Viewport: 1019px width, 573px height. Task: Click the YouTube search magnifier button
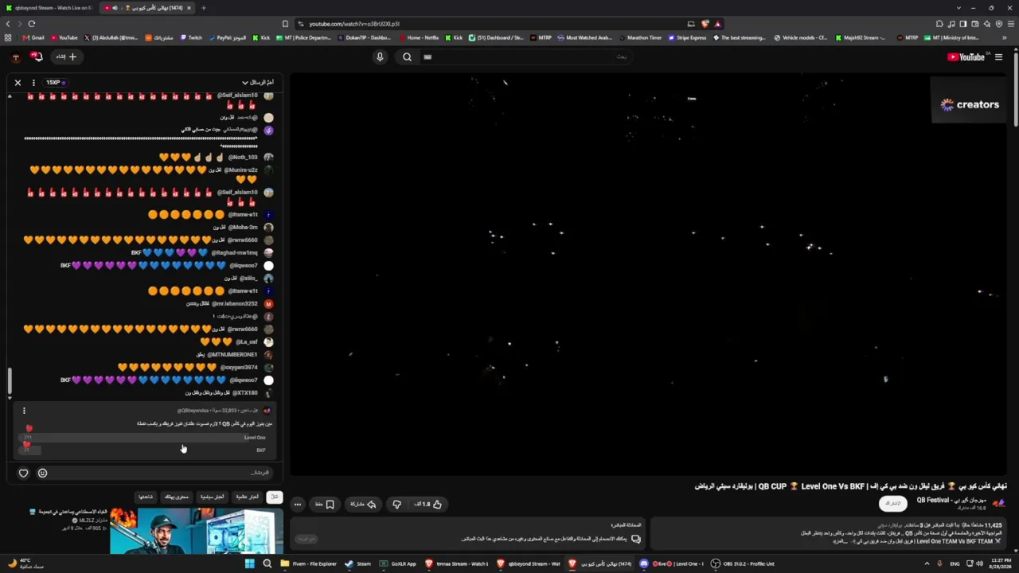[407, 57]
